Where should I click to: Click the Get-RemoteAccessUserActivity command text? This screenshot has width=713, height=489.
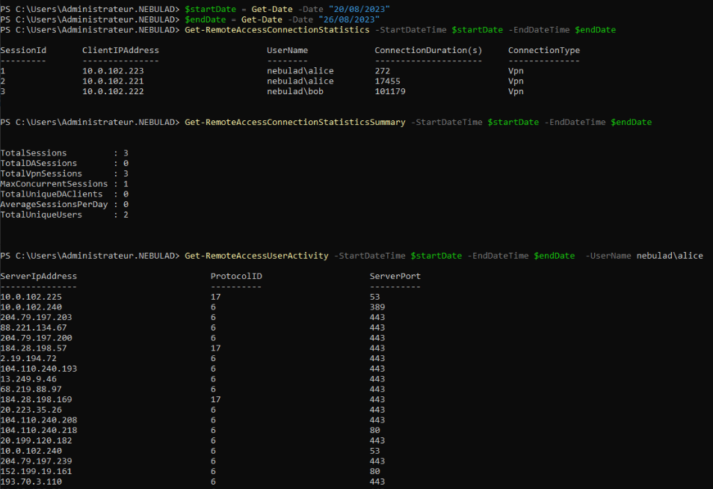point(256,256)
